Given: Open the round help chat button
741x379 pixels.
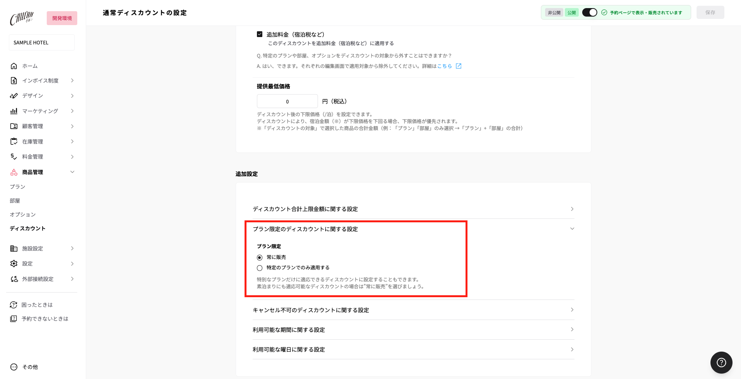Looking at the screenshot, I should click(x=721, y=362).
